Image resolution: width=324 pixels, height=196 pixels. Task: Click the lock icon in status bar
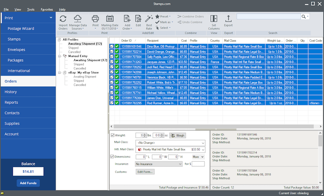[x=2, y=193]
